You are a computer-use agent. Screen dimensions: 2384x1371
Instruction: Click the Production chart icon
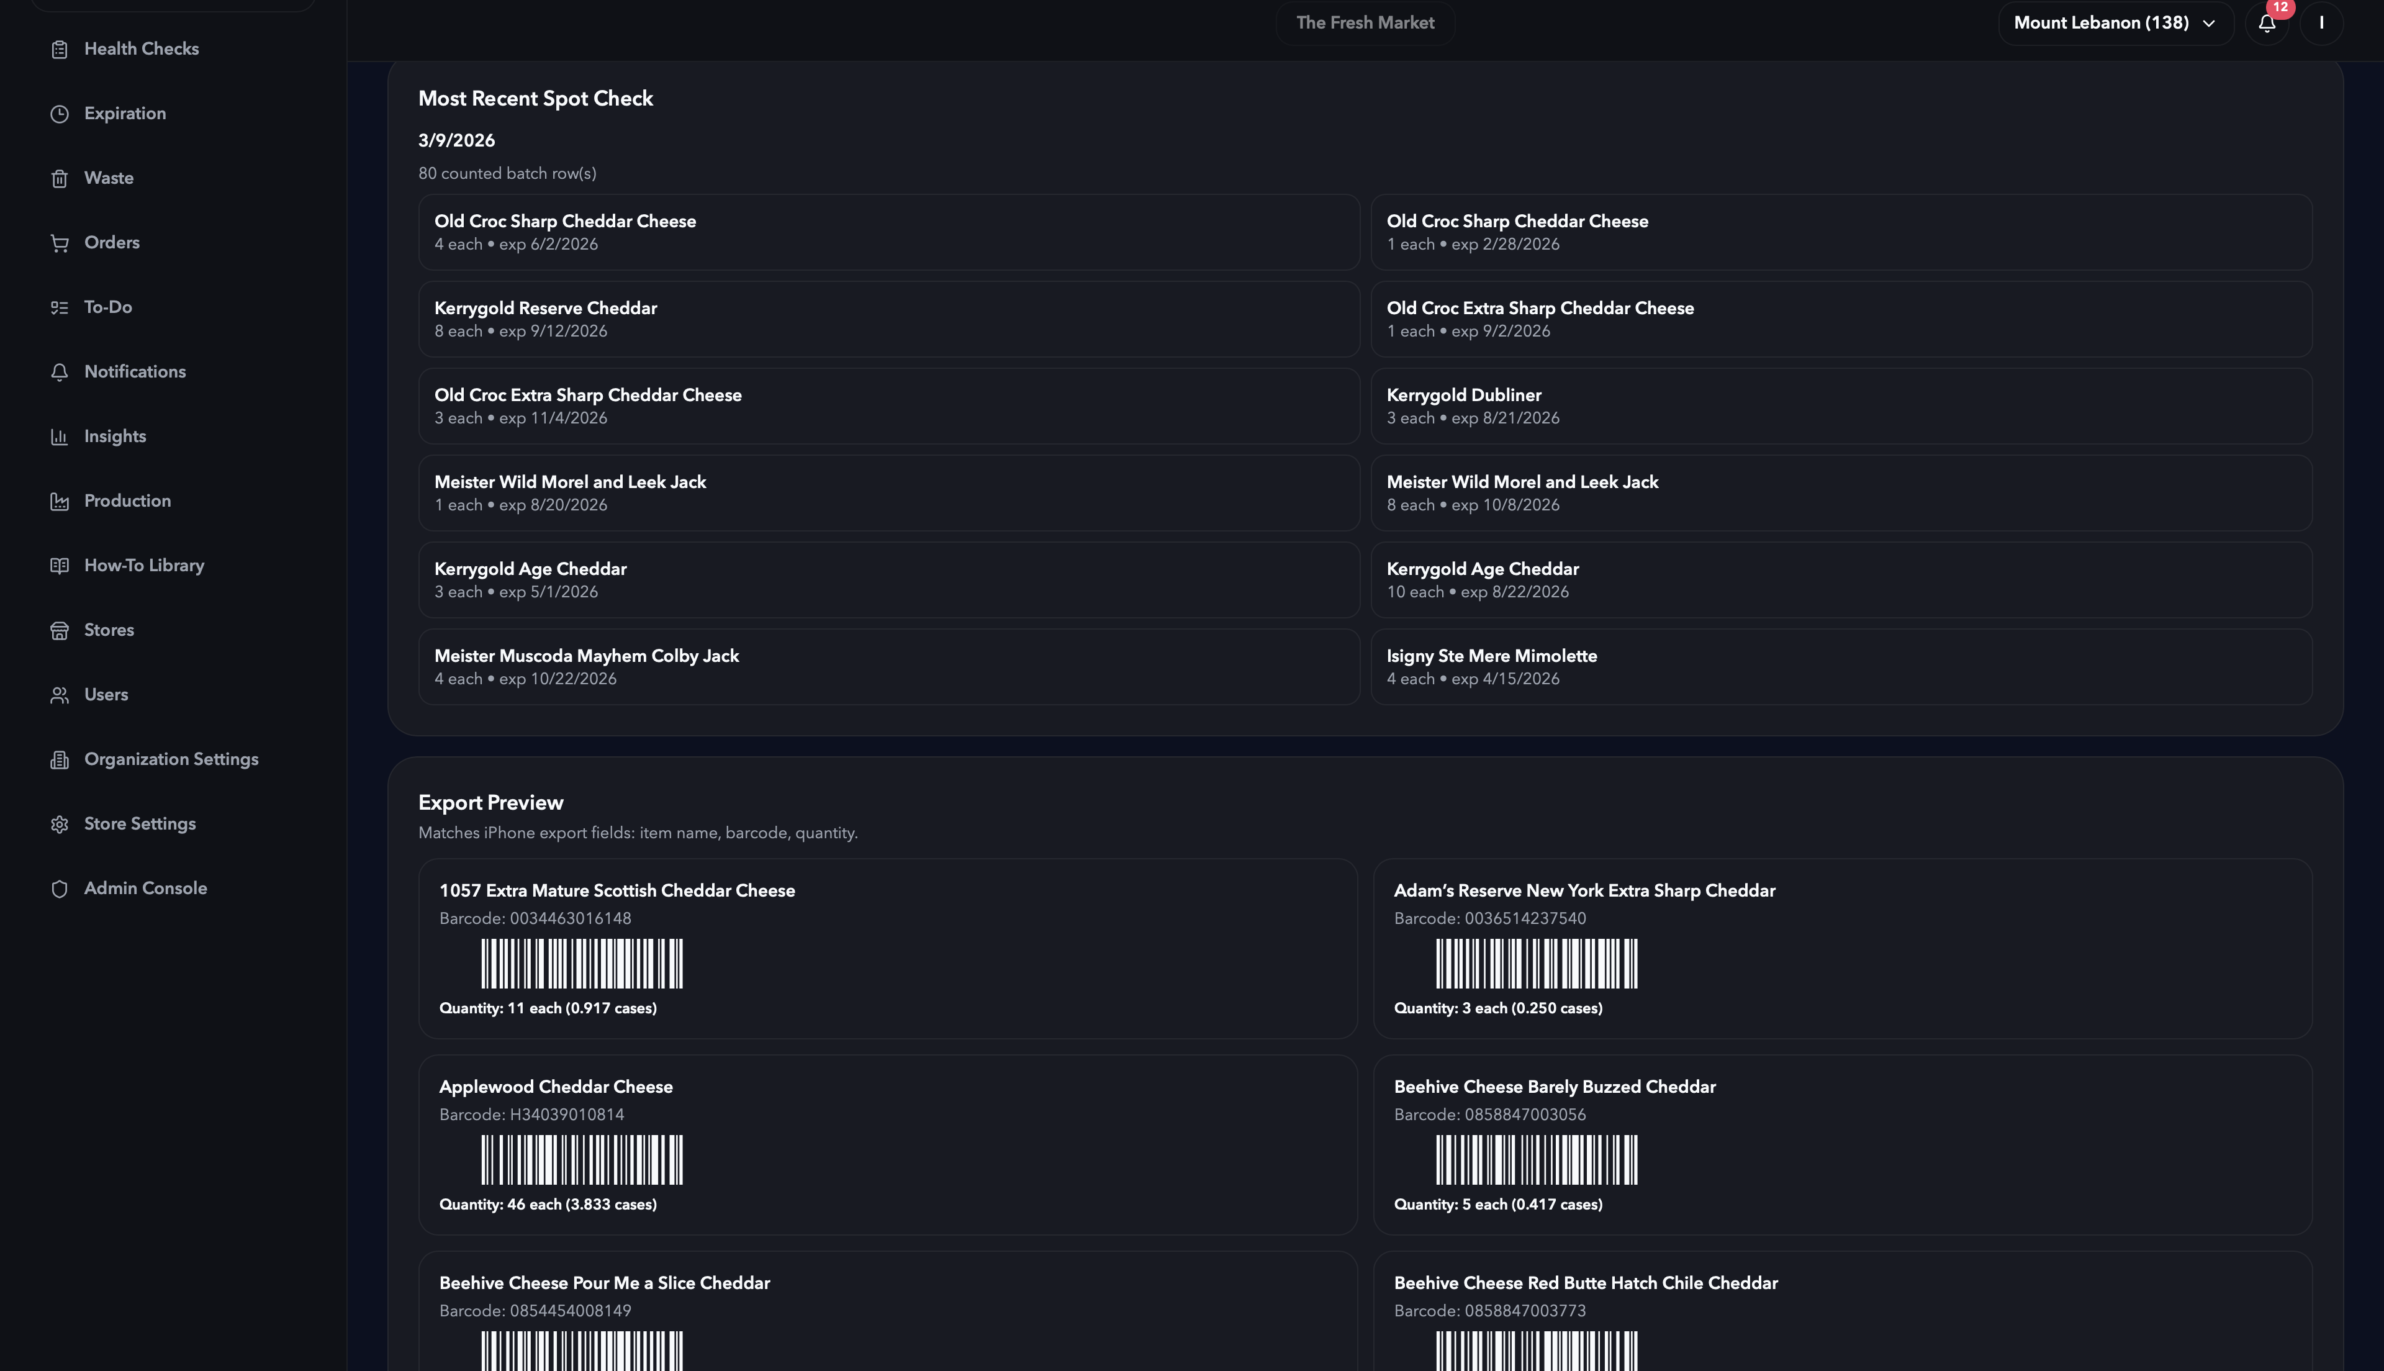pos(60,501)
